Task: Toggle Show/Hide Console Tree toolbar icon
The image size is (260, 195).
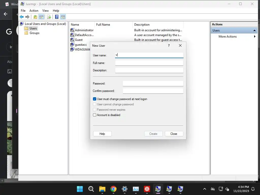Action: point(41,17)
